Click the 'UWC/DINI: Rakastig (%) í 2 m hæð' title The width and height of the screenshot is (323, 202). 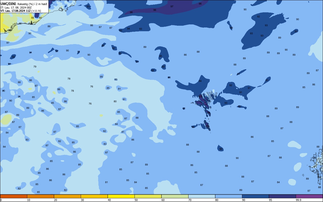click(x=24, y=4)
